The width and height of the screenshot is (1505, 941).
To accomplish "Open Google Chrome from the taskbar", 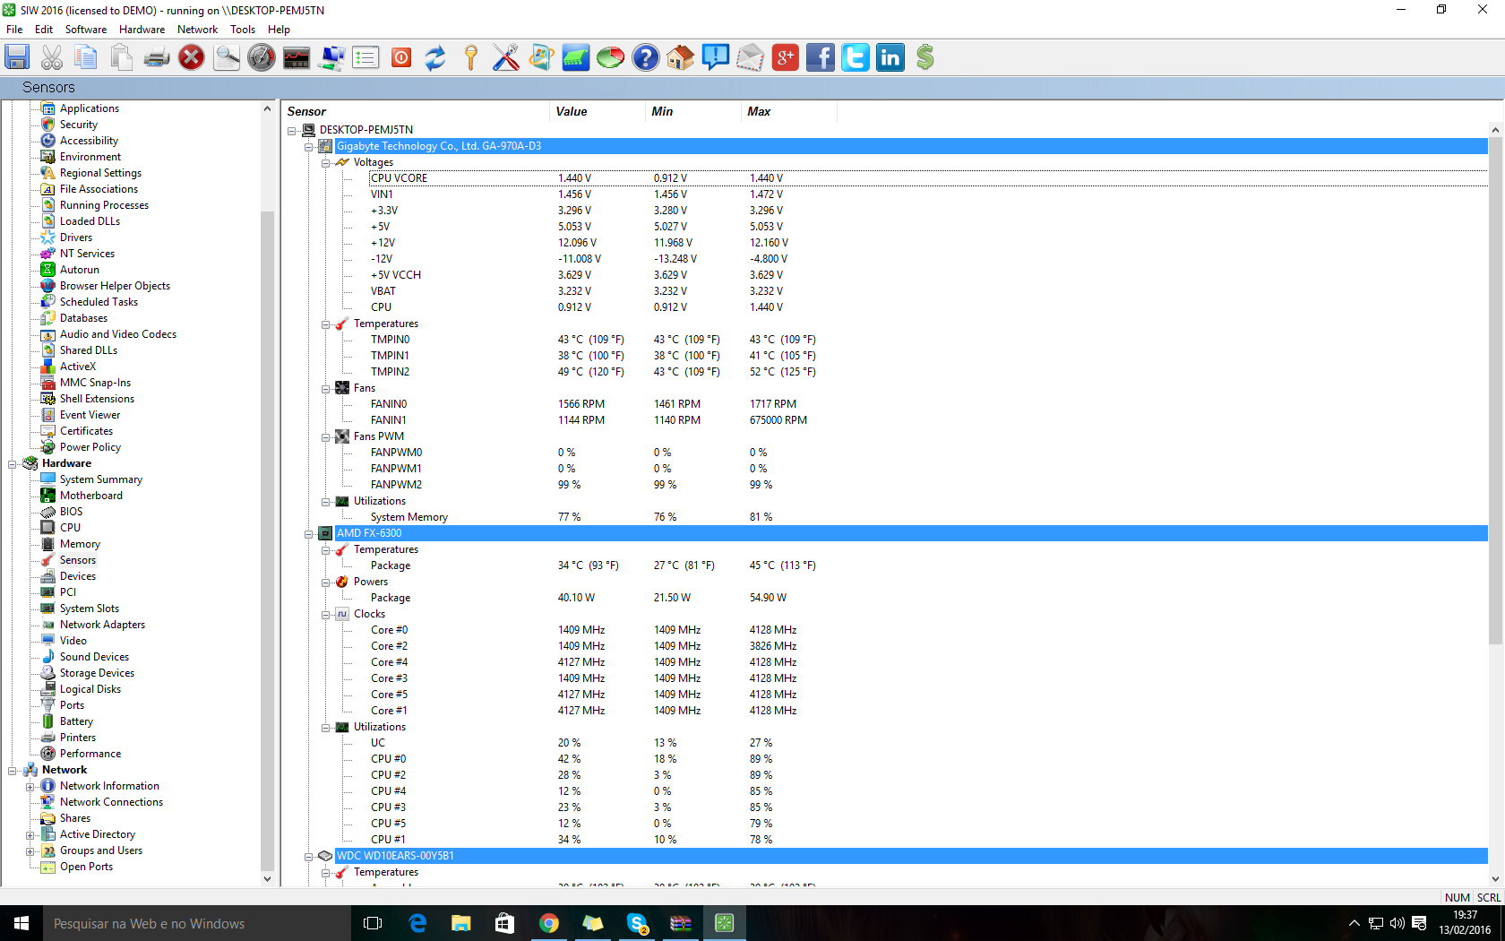I will [x=549, y=923].
